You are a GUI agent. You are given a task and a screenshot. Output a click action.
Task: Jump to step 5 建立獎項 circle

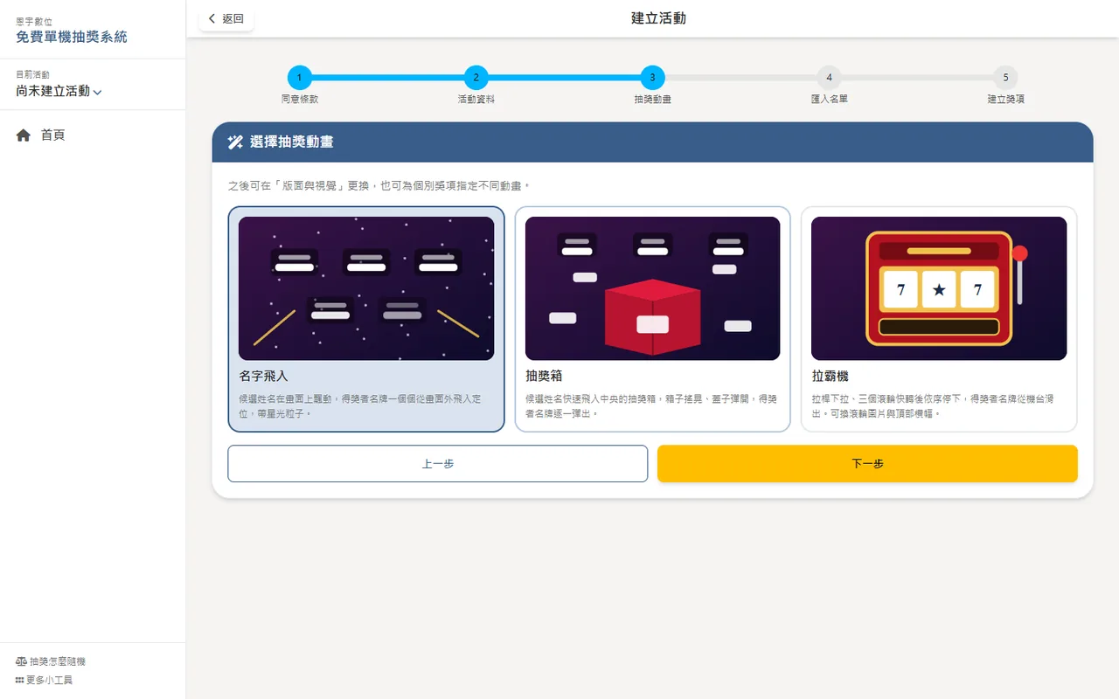point(1005,78)
